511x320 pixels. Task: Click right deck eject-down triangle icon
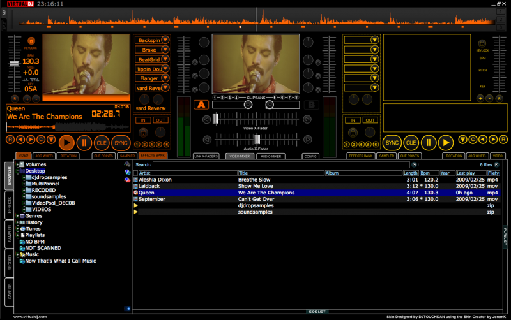click(462, 140)
